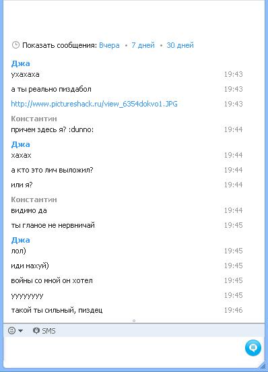Viewport: 268px width, 372px height.
Task: Show messages from Вчера
Action: pos(109,45)
